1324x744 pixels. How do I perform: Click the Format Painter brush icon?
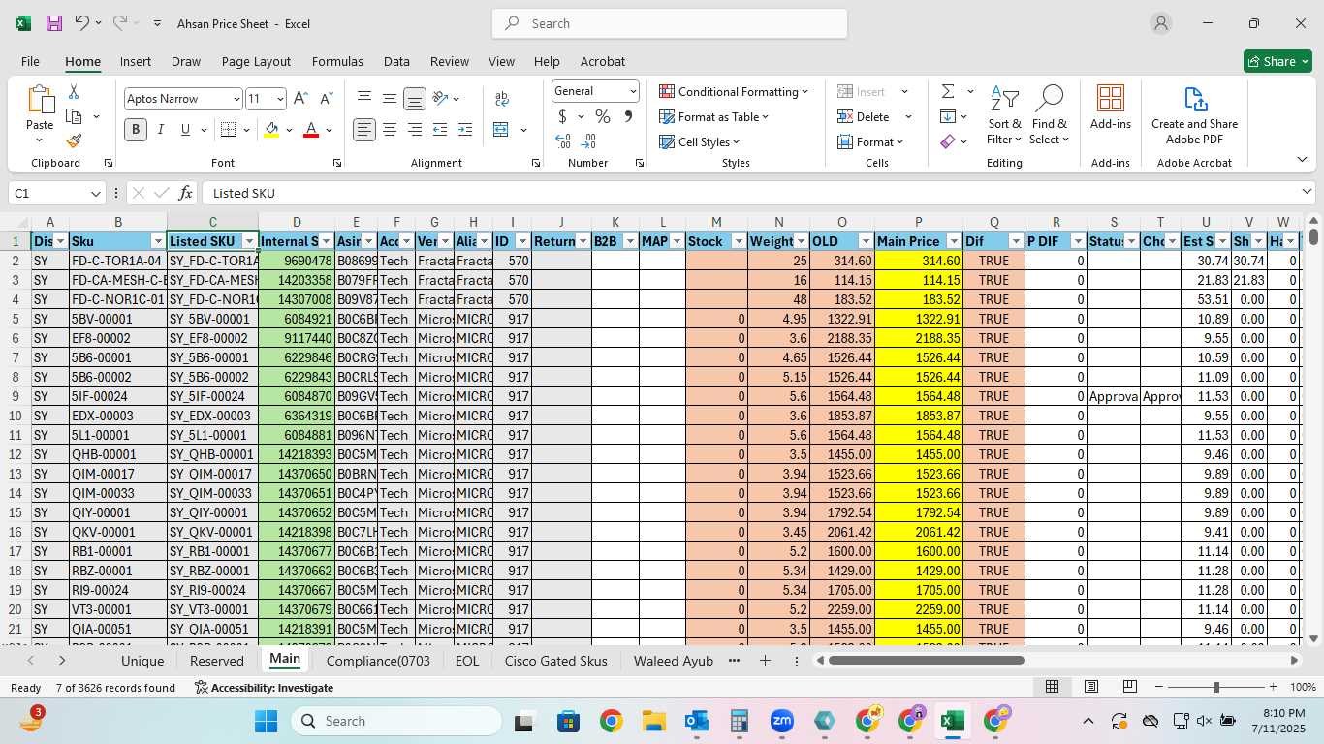[73, 141]
